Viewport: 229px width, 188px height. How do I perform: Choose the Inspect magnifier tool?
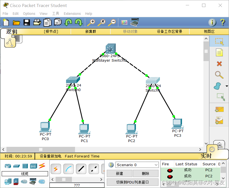[219, 75]
